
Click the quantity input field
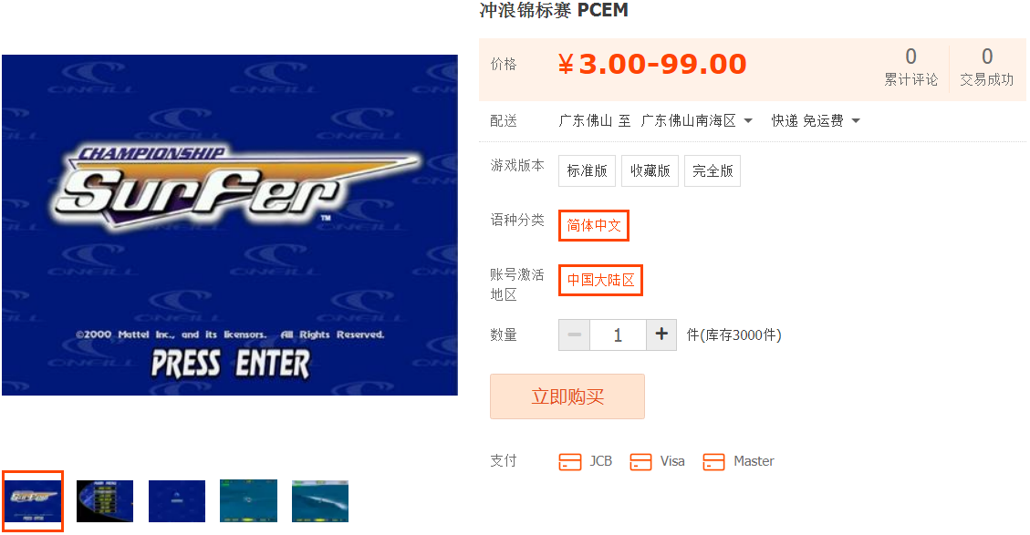pos(619,334)
